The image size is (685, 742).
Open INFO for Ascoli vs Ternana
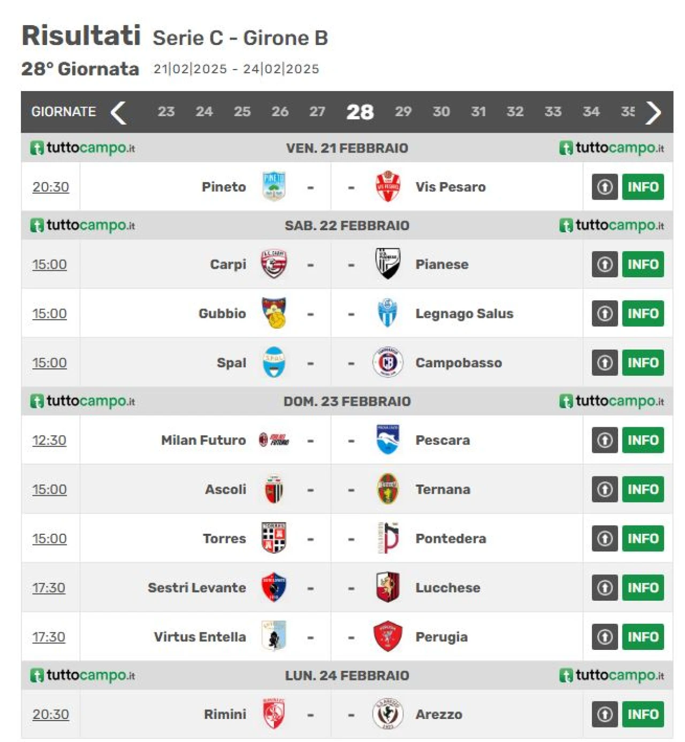(643, 489)
